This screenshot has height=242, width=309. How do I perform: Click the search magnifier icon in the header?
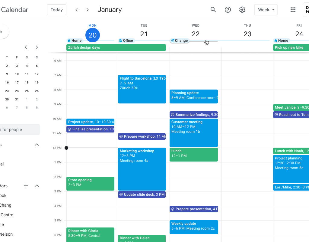[213, 10]
